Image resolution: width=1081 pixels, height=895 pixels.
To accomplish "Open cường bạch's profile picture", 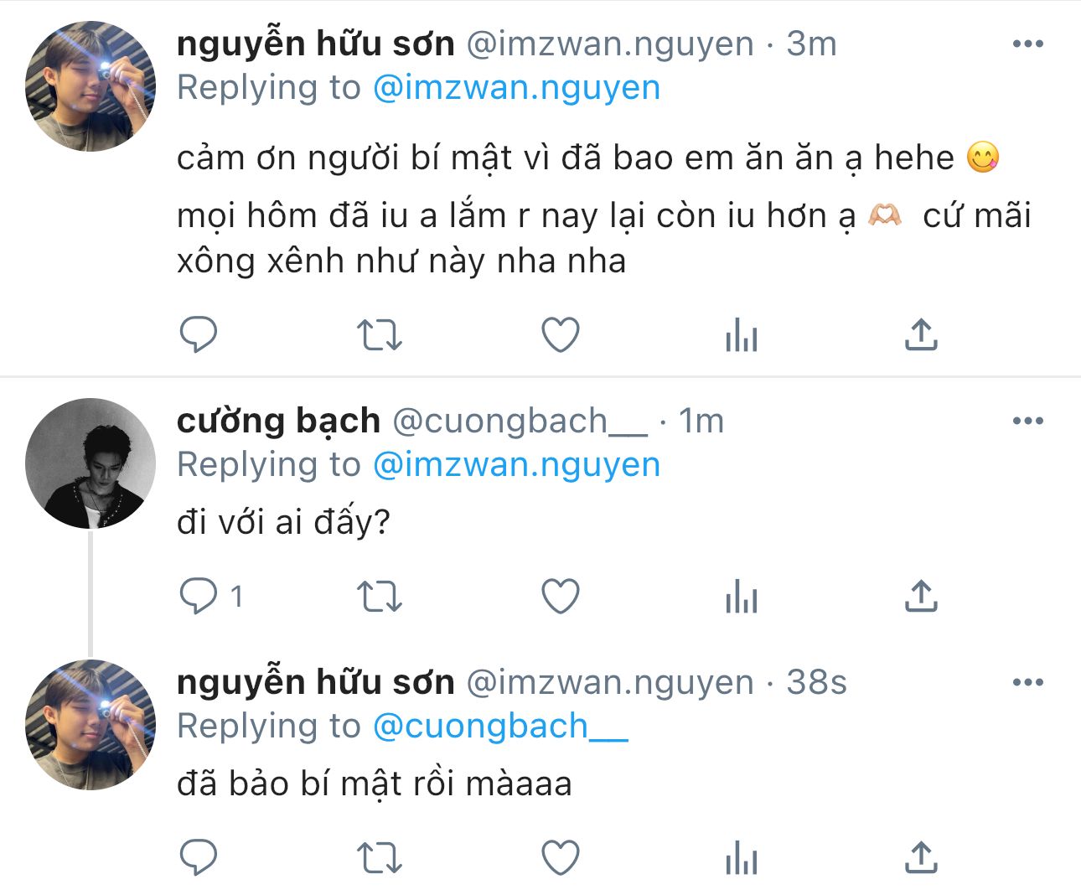I will pos(91,463).
